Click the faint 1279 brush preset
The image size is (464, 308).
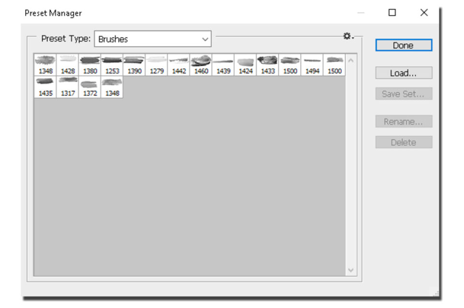pyautogui.click(x=157, y=65)
